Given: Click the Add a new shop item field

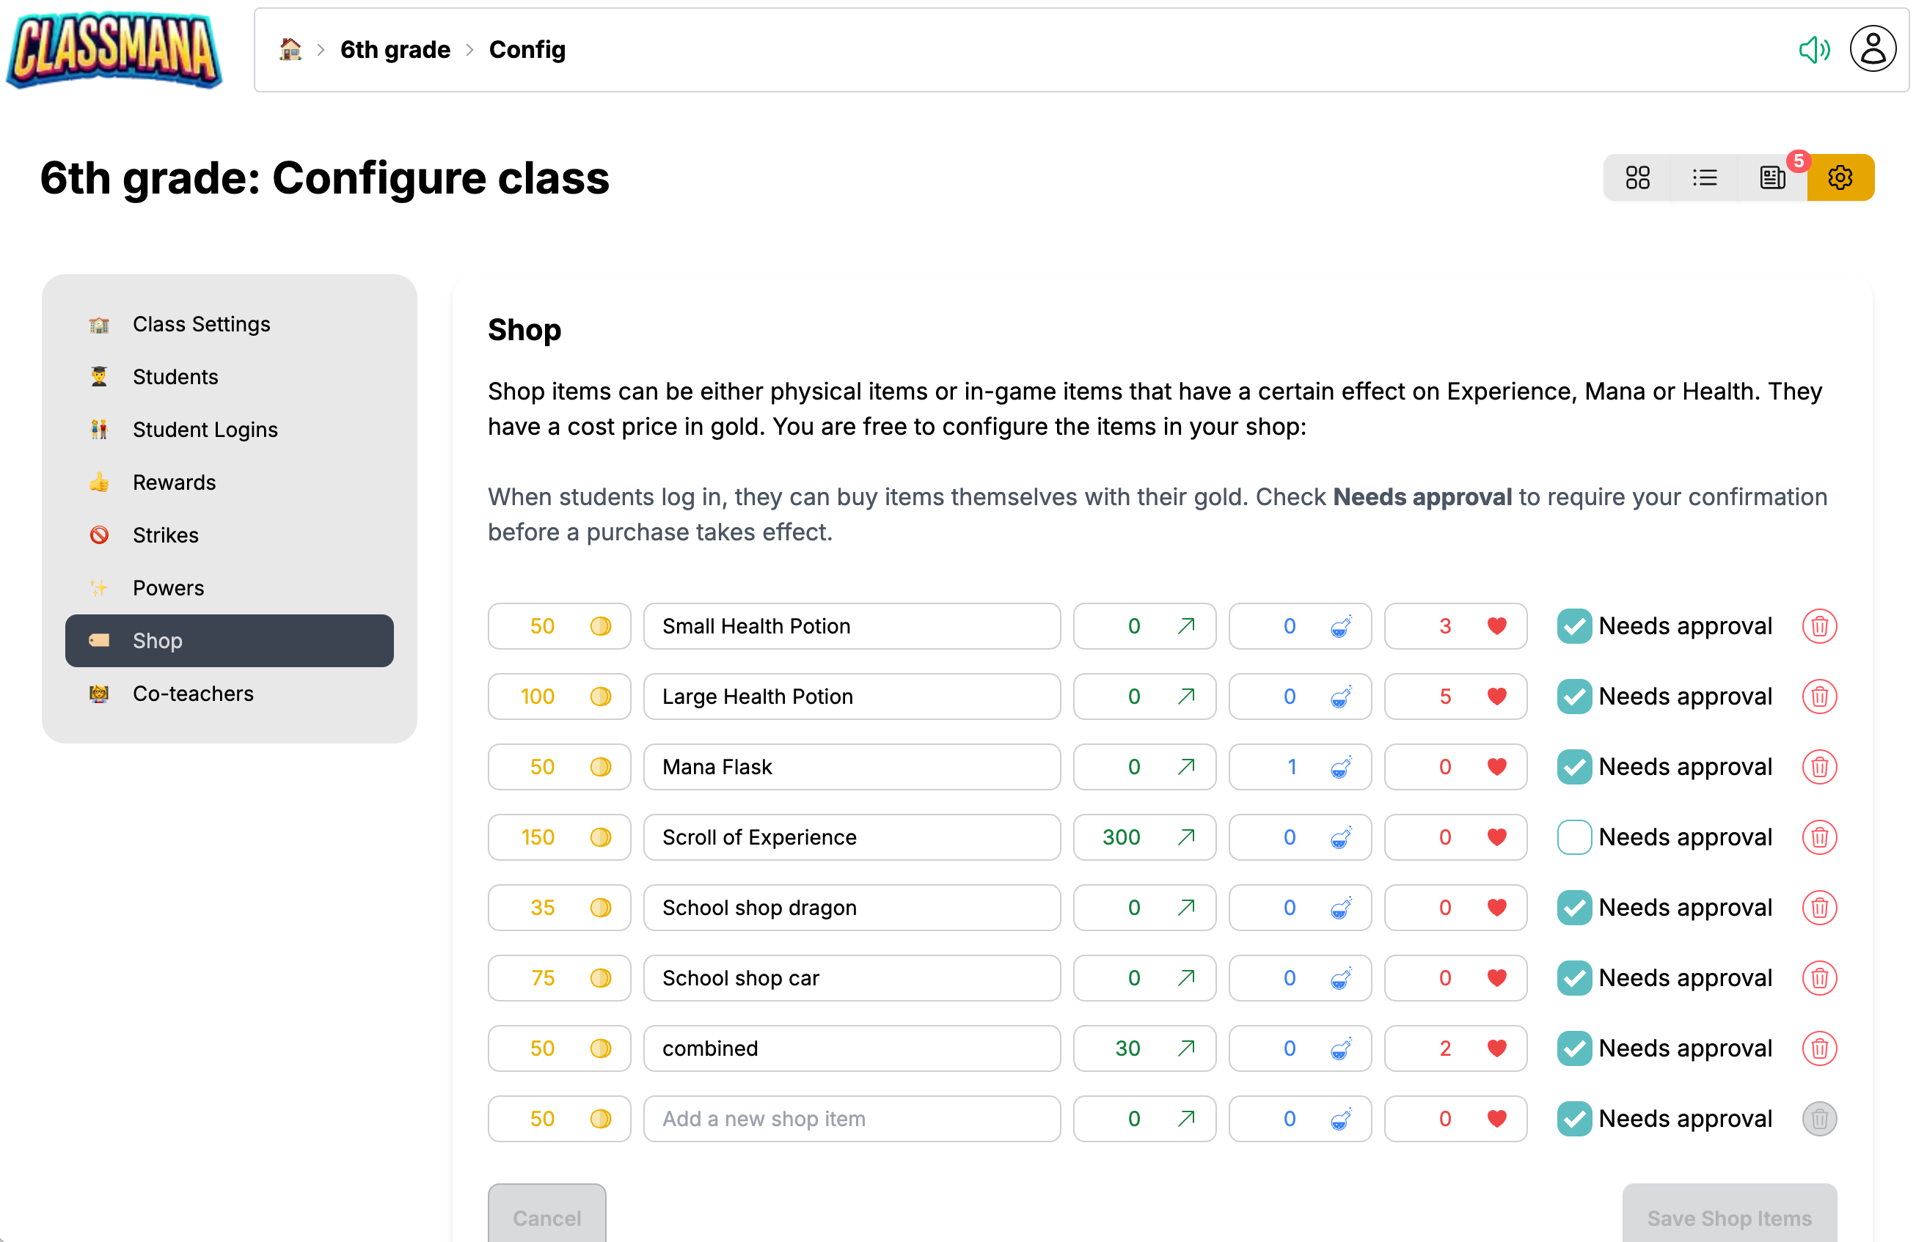Looking at the screenshot, I should tap(851, 1119).
